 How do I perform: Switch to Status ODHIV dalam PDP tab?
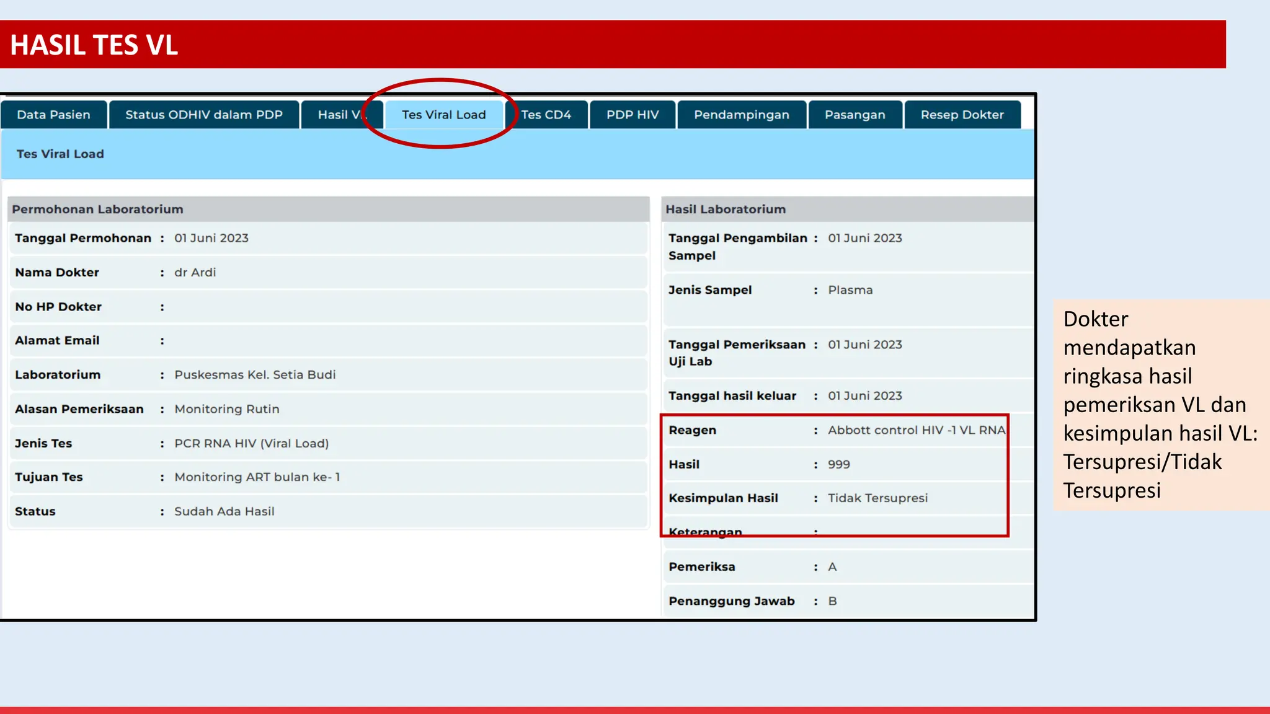point(203,115)
